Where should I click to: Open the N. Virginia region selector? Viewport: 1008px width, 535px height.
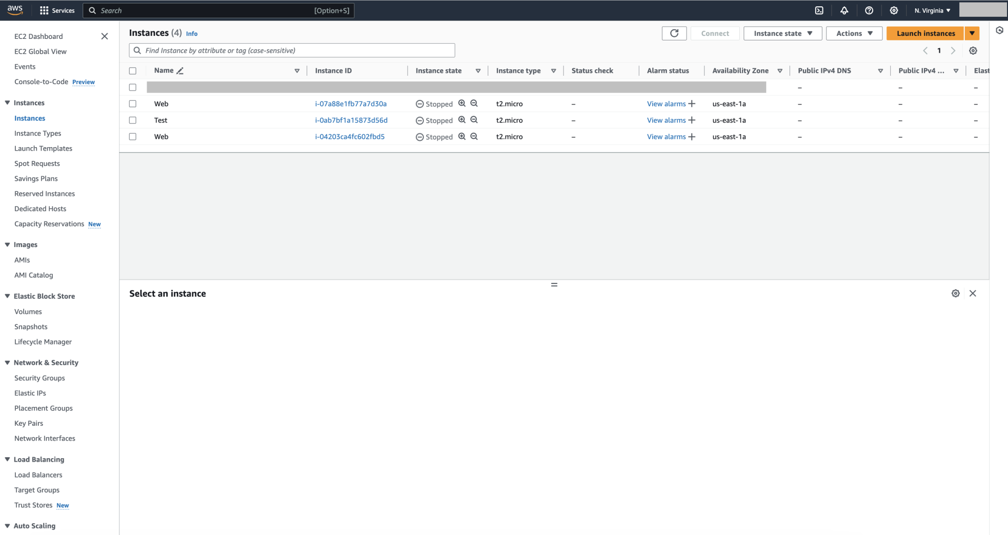click(931, 10)
